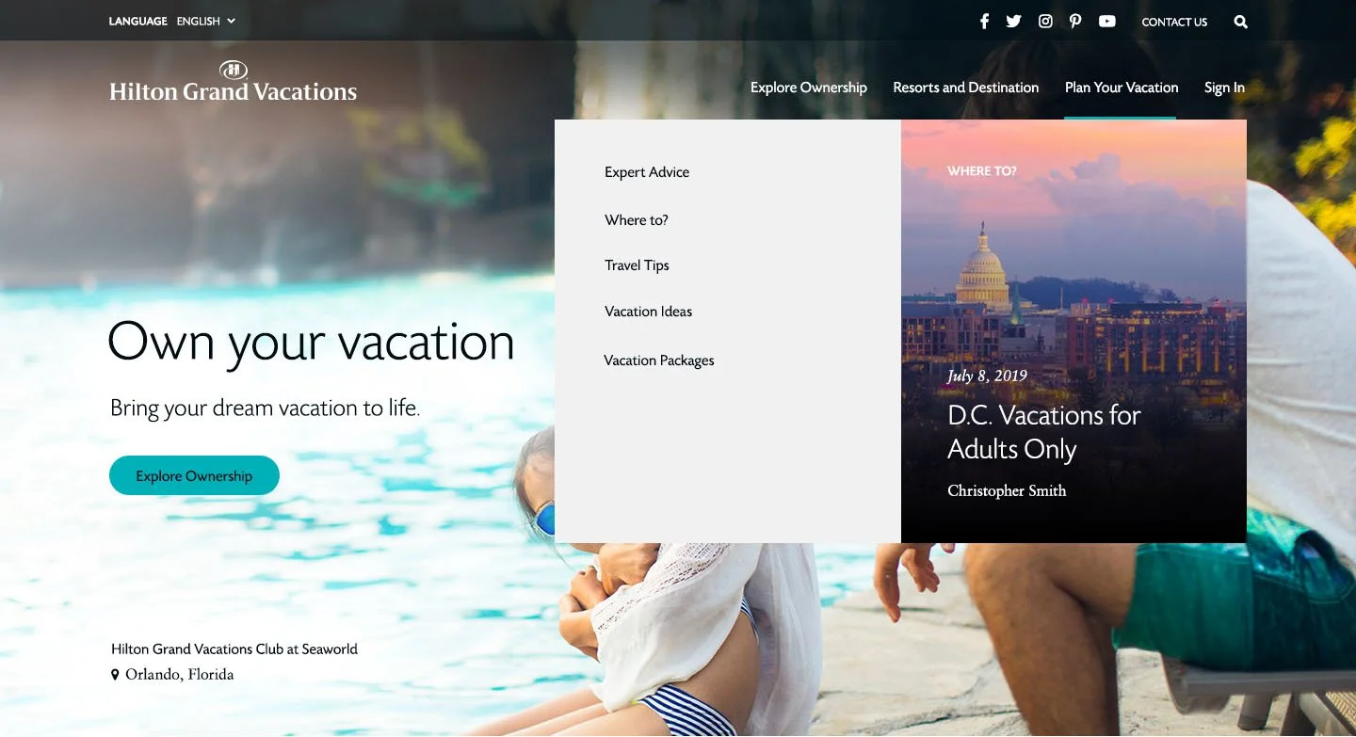The height and width of the screenshot is (737, 1356).
Task: Open the Contact Us link
Action: [1174, 22]
